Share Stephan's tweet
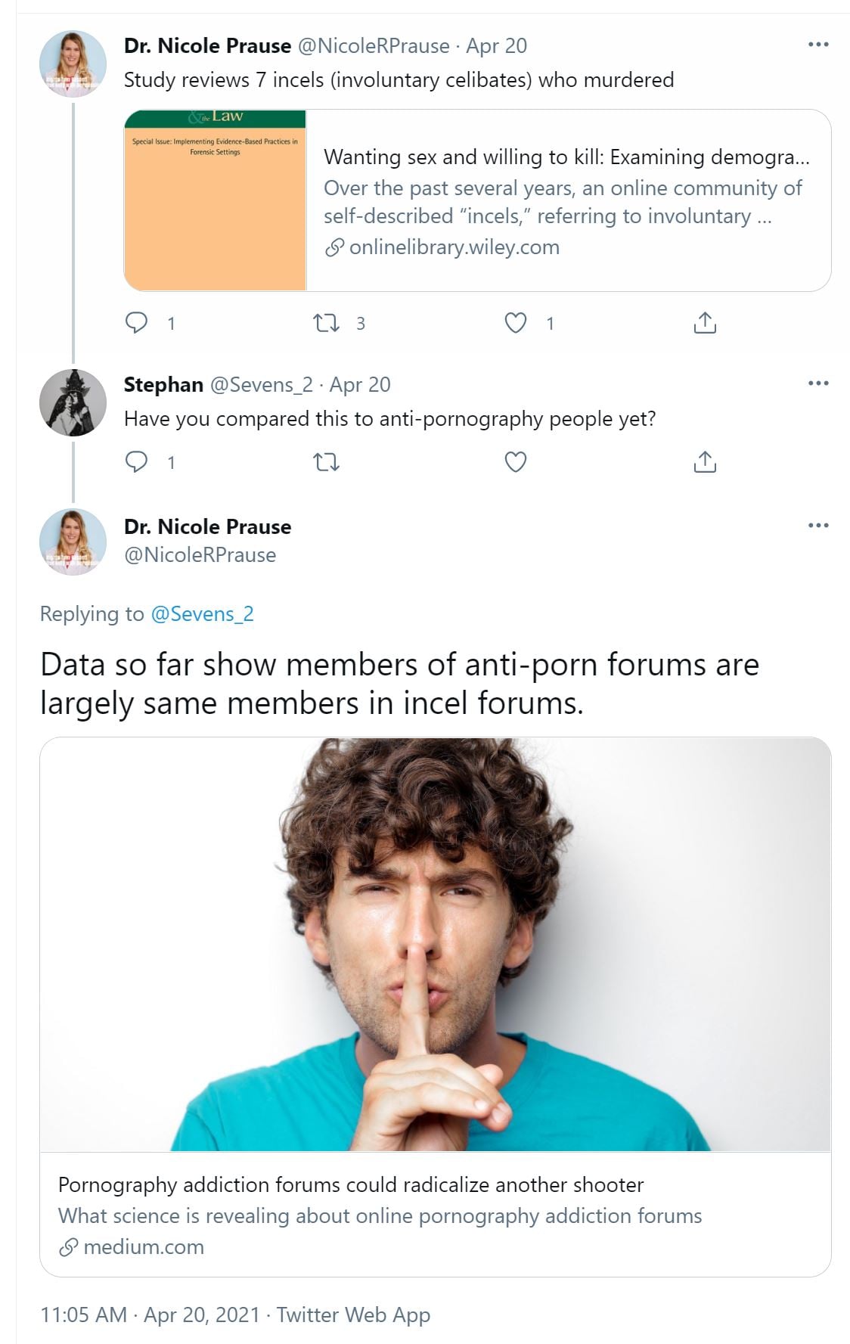Viewport: 850px width, 1344px height. 704,461
